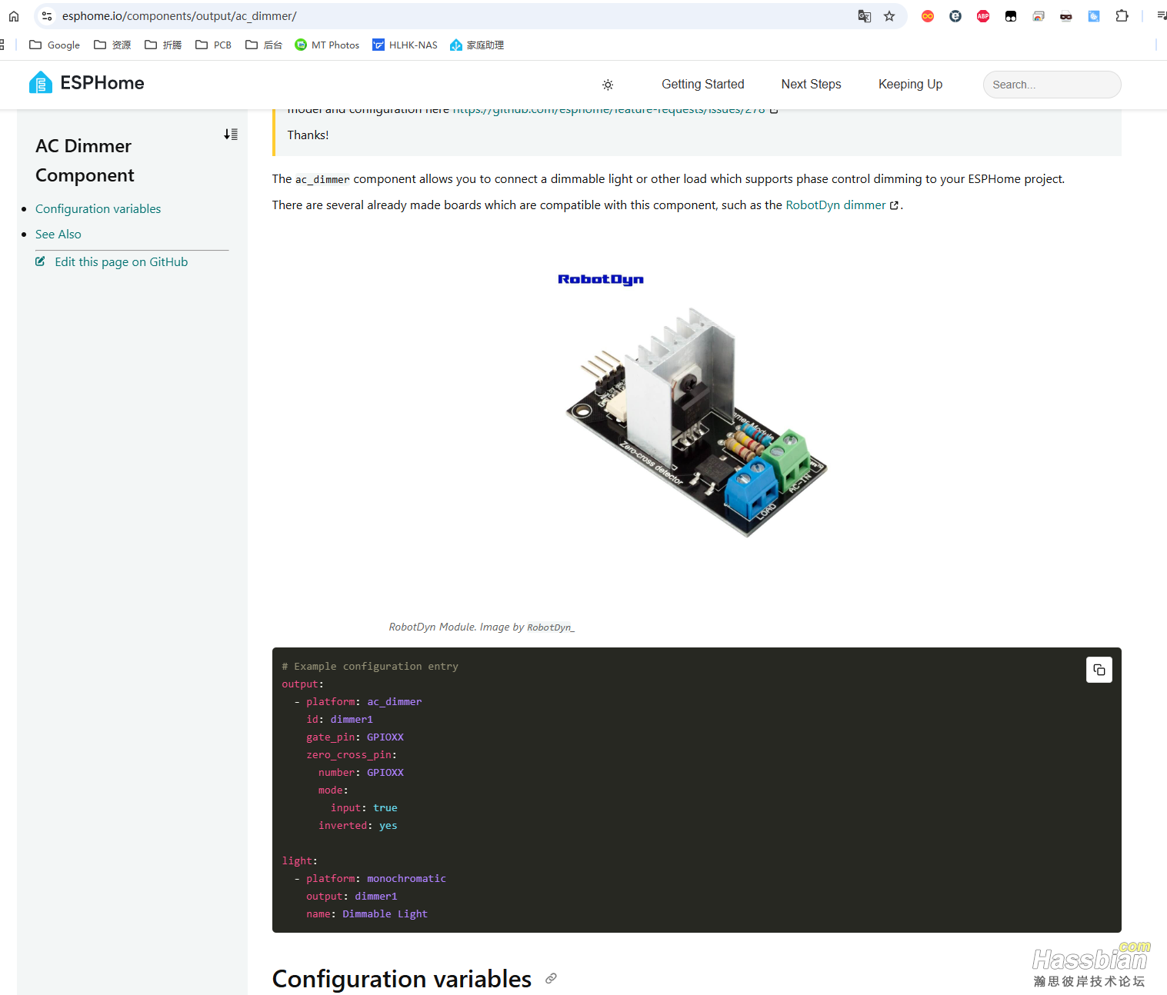Expand the PCB bookmarks folder
Screen dimensions: 1167x995
pos(214,45)
